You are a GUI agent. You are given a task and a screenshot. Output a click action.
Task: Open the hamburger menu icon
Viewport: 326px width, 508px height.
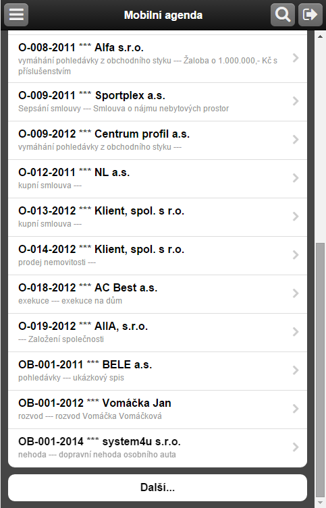(x=16, y=15)
